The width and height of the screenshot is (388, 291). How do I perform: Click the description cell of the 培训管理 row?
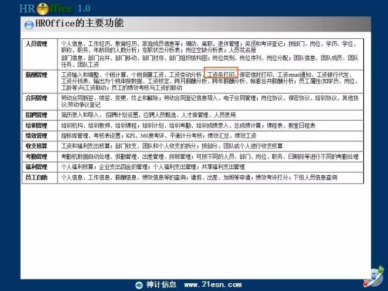point(210,125)
